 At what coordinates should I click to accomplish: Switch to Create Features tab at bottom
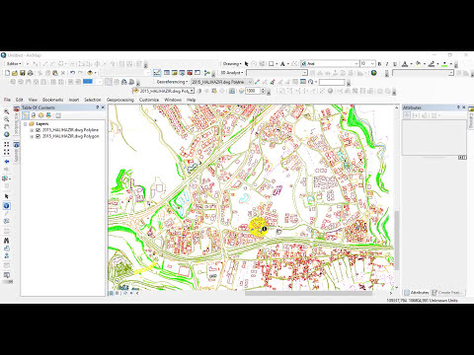pyautogui.click(x=447, y=292)
